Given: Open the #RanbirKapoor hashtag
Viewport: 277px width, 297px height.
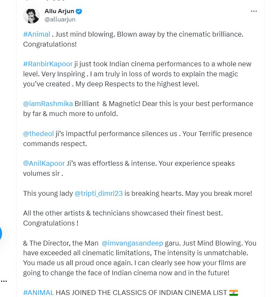Looking at the screenshot, I should (x=48, y=64).
